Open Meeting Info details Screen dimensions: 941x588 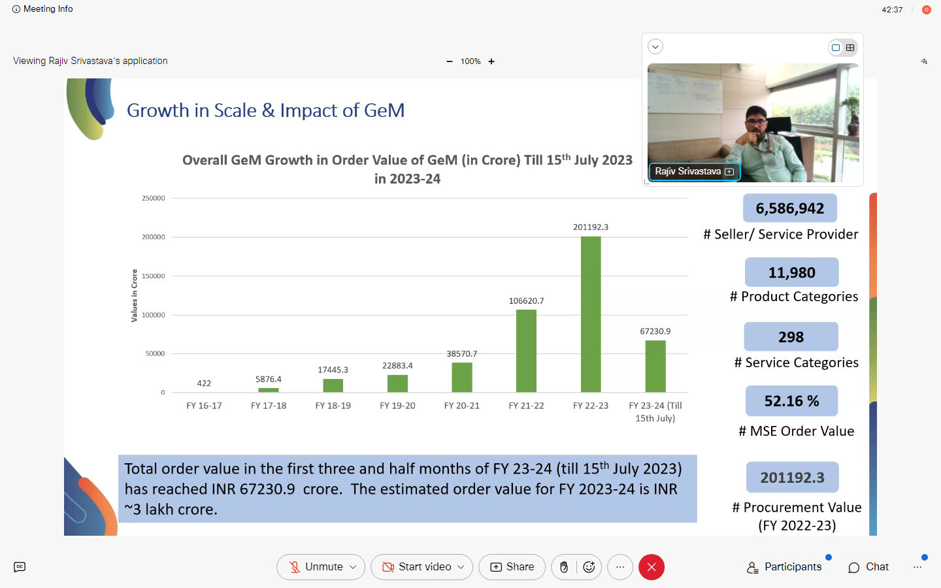[x=42, y=9]
